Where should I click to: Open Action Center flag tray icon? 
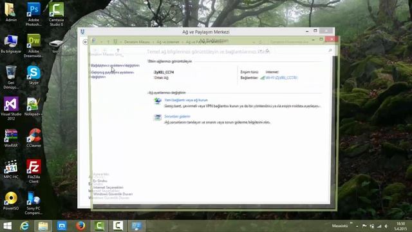pyautogui.click(x=364, y=226)
